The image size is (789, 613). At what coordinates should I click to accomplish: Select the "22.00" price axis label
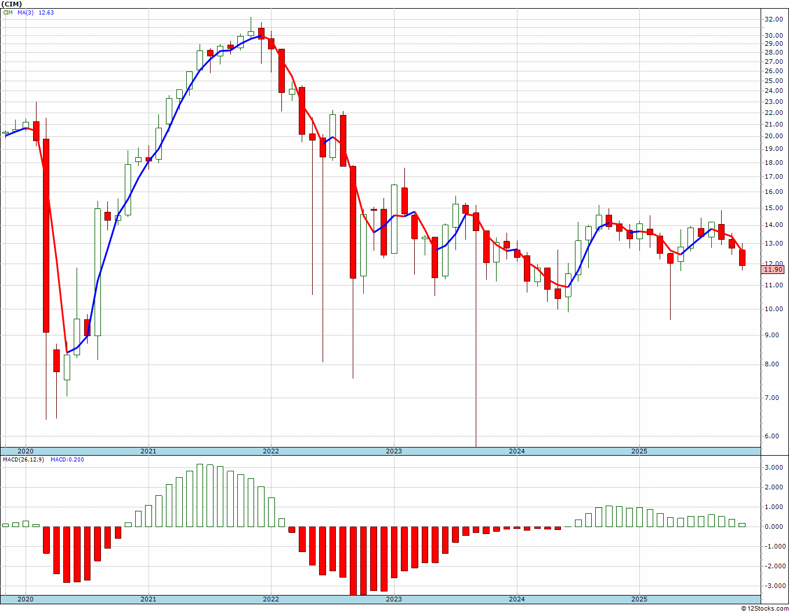[773, 113]
